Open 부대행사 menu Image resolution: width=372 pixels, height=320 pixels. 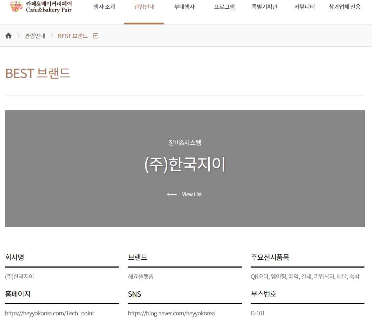pos(184,7)
